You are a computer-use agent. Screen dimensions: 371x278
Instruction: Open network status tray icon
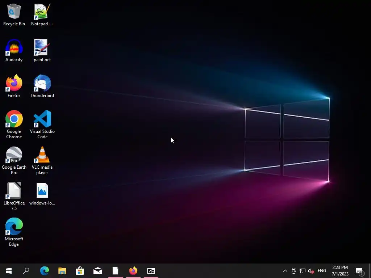click(303, 271)
